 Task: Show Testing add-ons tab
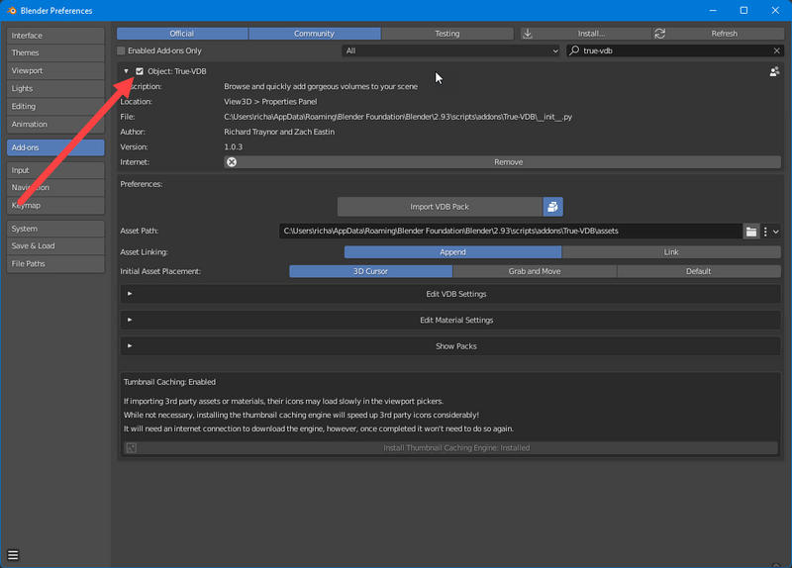(x=447, y=34)
